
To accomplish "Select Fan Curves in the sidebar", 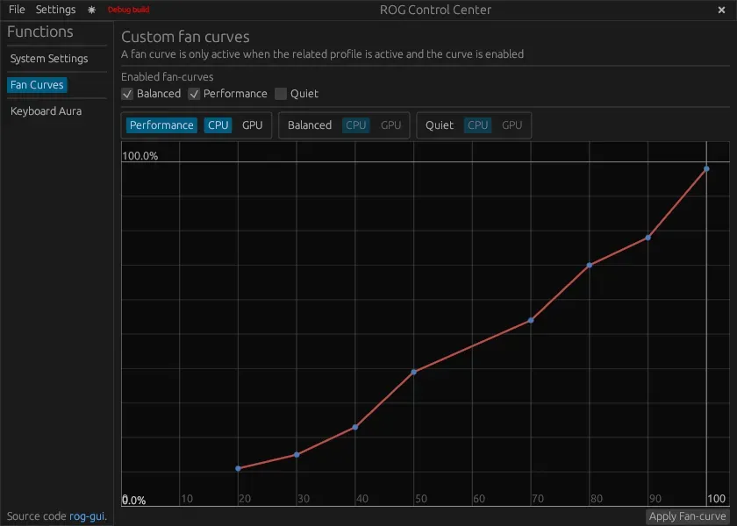I will tap(37, 84).
